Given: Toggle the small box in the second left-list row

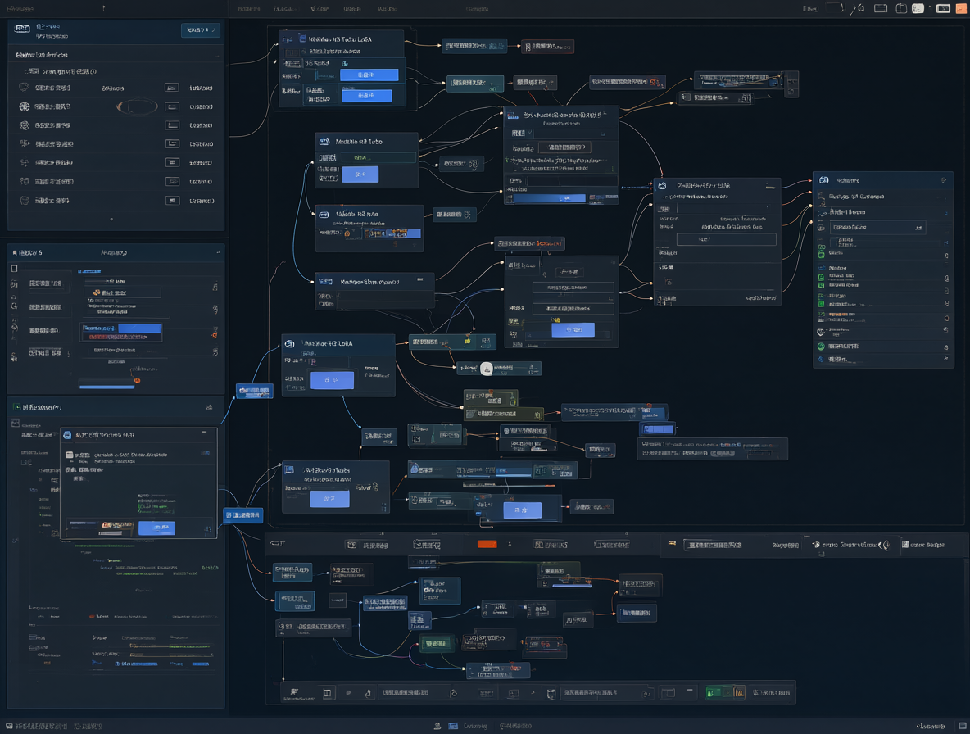Looking at the screenshot, I should point(172,106).
